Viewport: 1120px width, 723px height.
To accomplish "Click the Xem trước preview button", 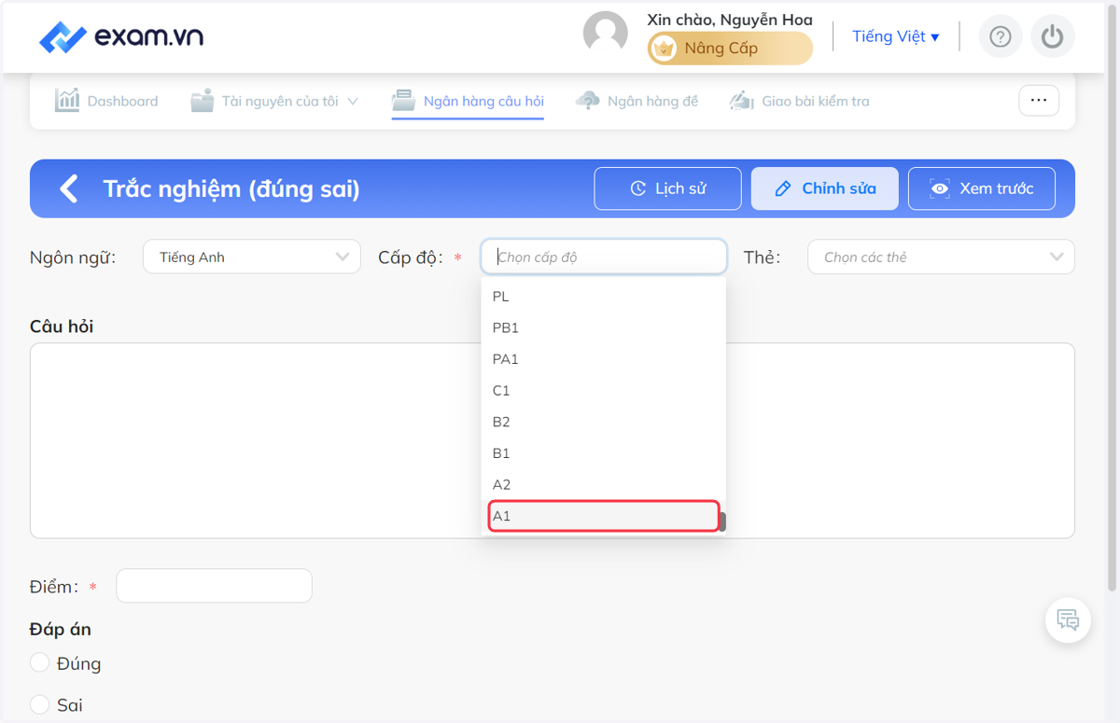I will coord(981,188).
